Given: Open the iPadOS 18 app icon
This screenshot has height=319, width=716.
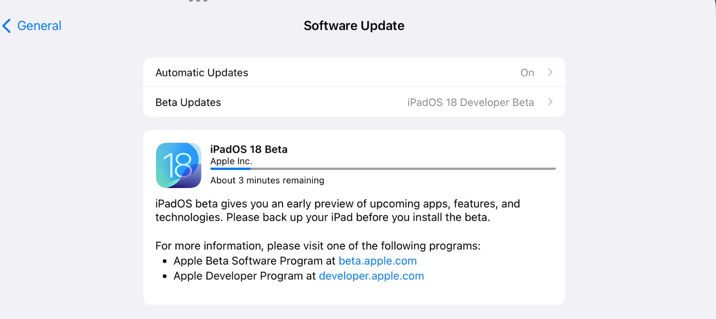Looking at the screenshot, I should tap(179, 165).
